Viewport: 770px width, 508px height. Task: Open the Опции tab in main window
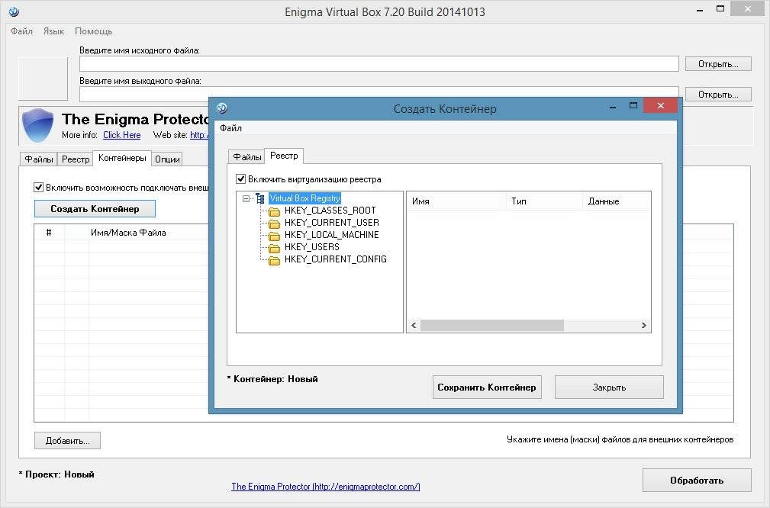[167, 159]
